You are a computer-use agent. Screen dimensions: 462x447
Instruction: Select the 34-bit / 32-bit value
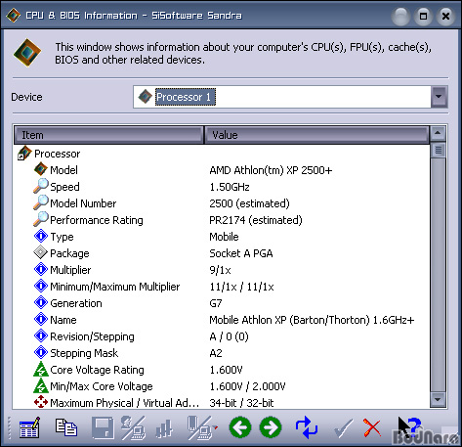coord(241,403)
